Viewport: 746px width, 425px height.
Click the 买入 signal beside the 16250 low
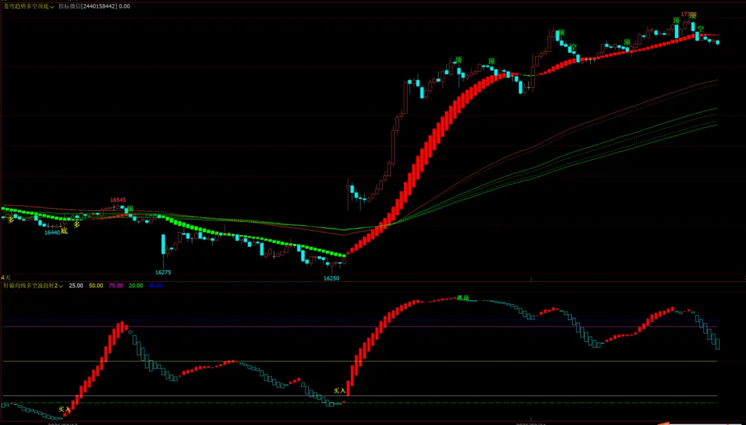click(x=339, y=390)
